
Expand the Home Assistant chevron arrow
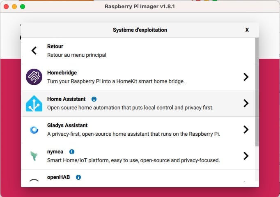[x=246, y=103]
